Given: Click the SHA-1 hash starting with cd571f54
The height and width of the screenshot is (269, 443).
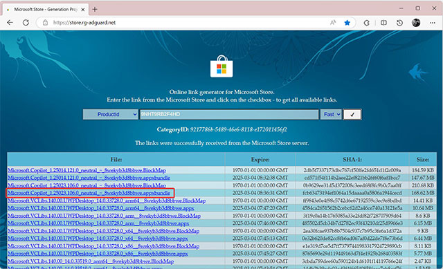Looking at the screenshot, I should (352, 178).
